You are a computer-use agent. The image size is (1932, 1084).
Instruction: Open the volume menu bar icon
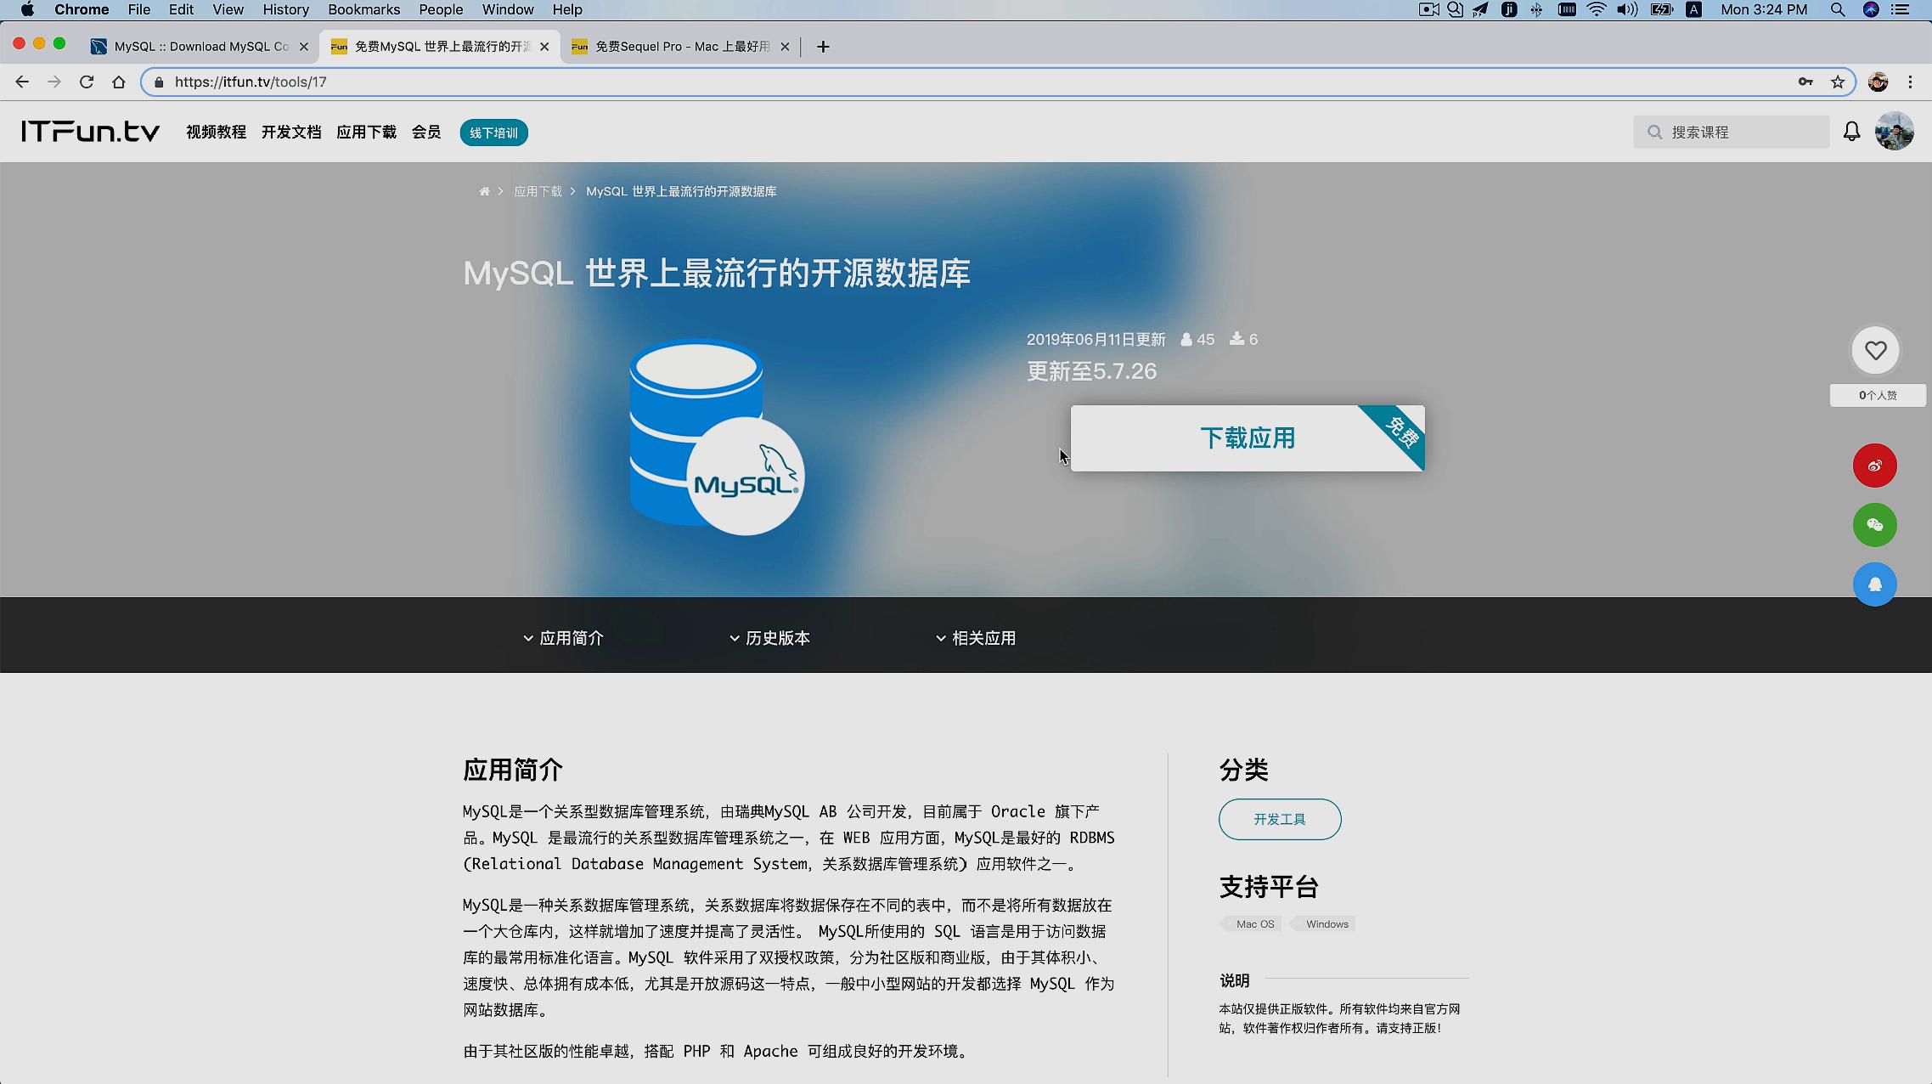(x=1627, y=10)
